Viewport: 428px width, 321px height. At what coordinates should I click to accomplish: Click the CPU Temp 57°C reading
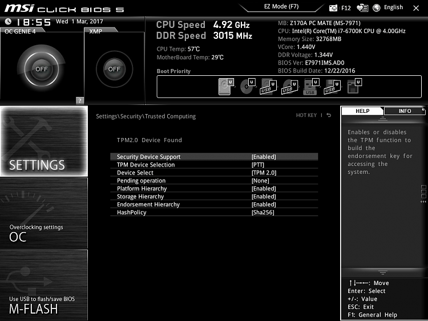click(x=178, y=49)
